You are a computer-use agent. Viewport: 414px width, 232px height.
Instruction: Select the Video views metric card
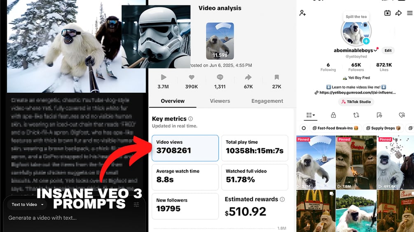[x=185, y=148]
